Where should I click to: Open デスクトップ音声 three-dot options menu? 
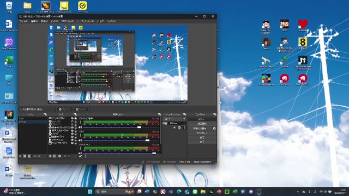pos(80,122)
